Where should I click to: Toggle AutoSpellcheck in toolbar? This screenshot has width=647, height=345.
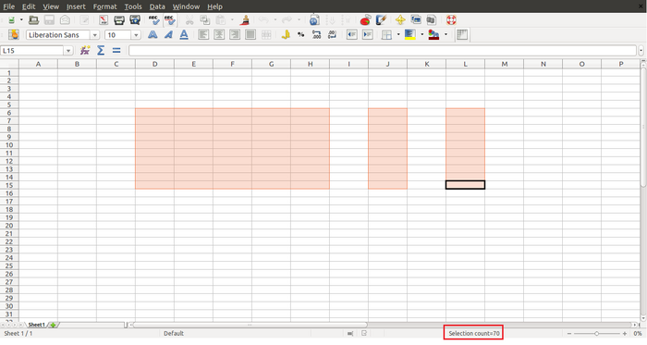169,19
